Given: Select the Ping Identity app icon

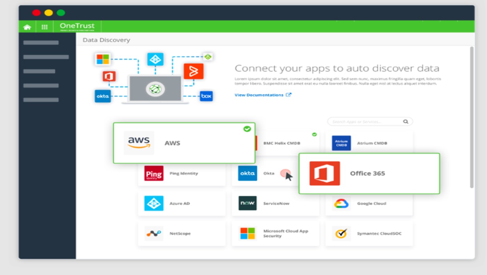Looking at the screenshot, I should coord(154,173).
